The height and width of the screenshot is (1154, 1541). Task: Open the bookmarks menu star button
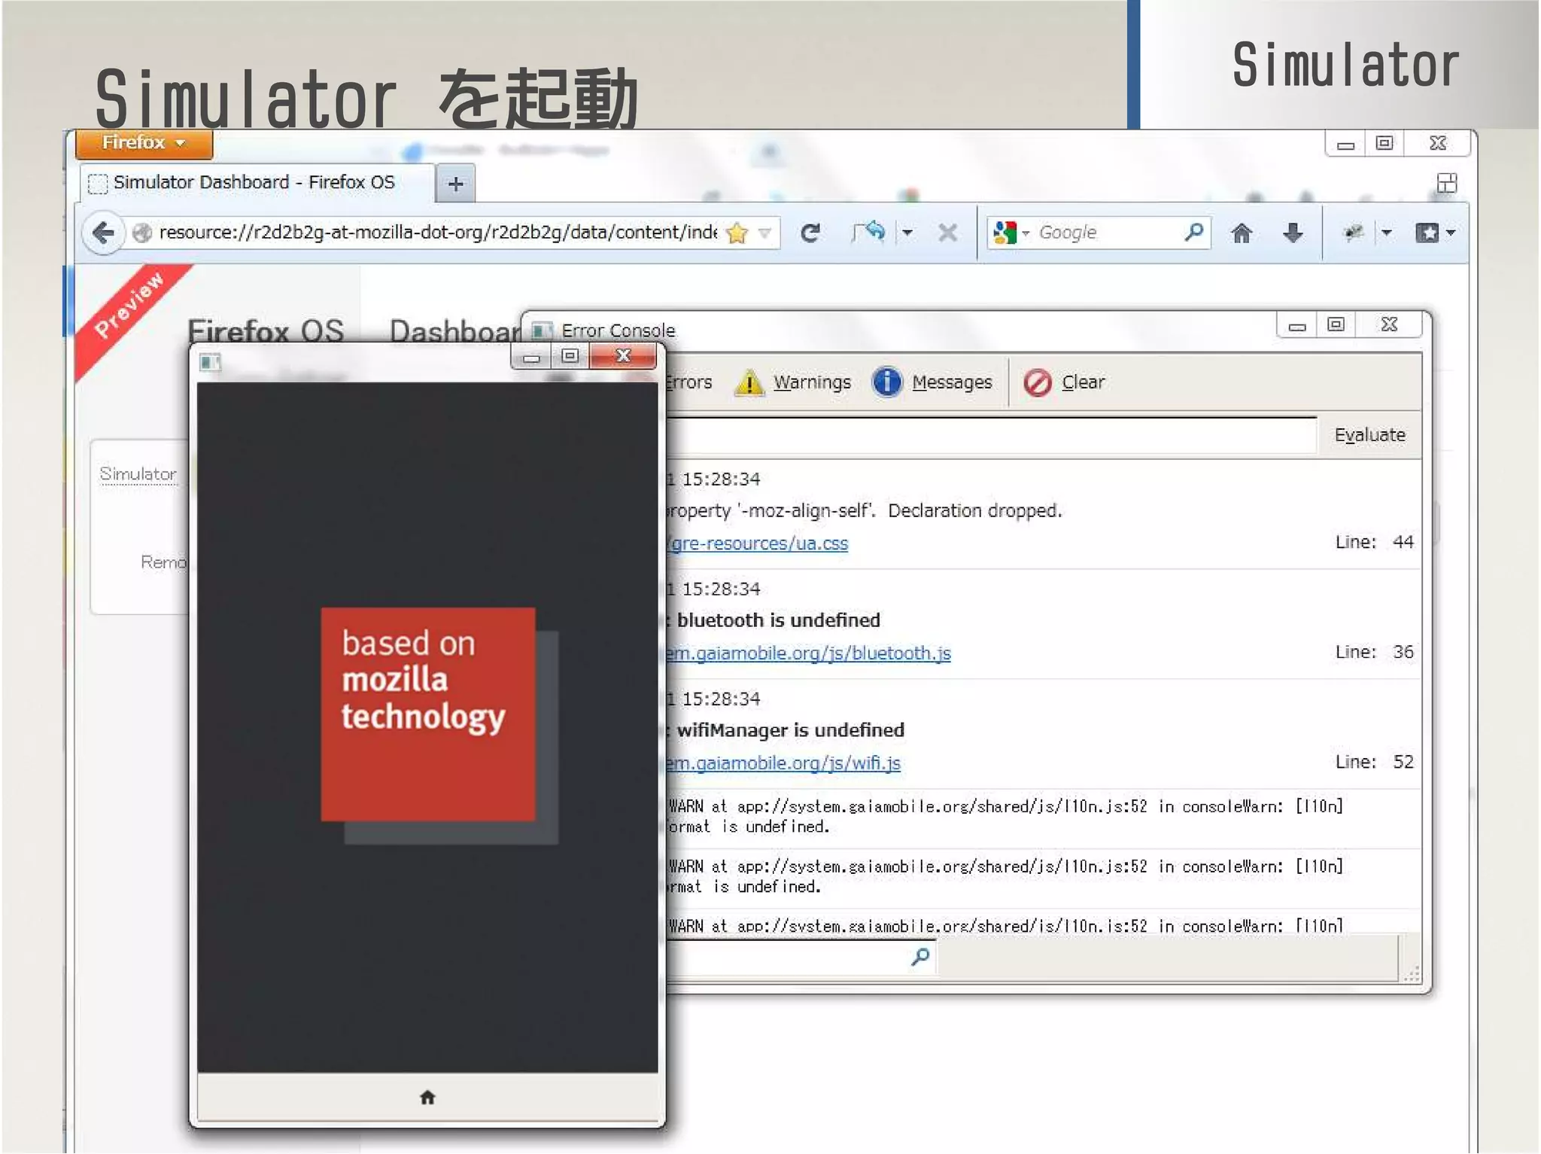1435,233
